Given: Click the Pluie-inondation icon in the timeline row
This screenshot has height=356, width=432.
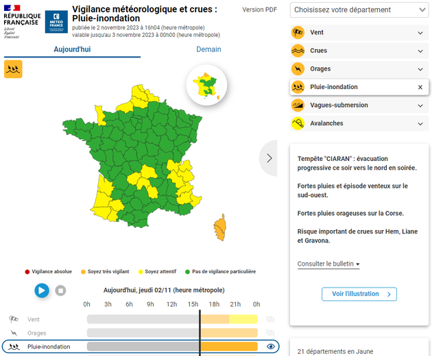Looking at the screenshot, I should tap(14, 346).
